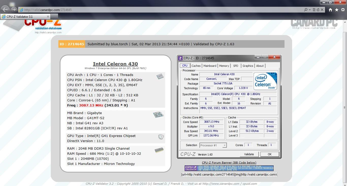Restore down the browser window

tap(330, 2)
